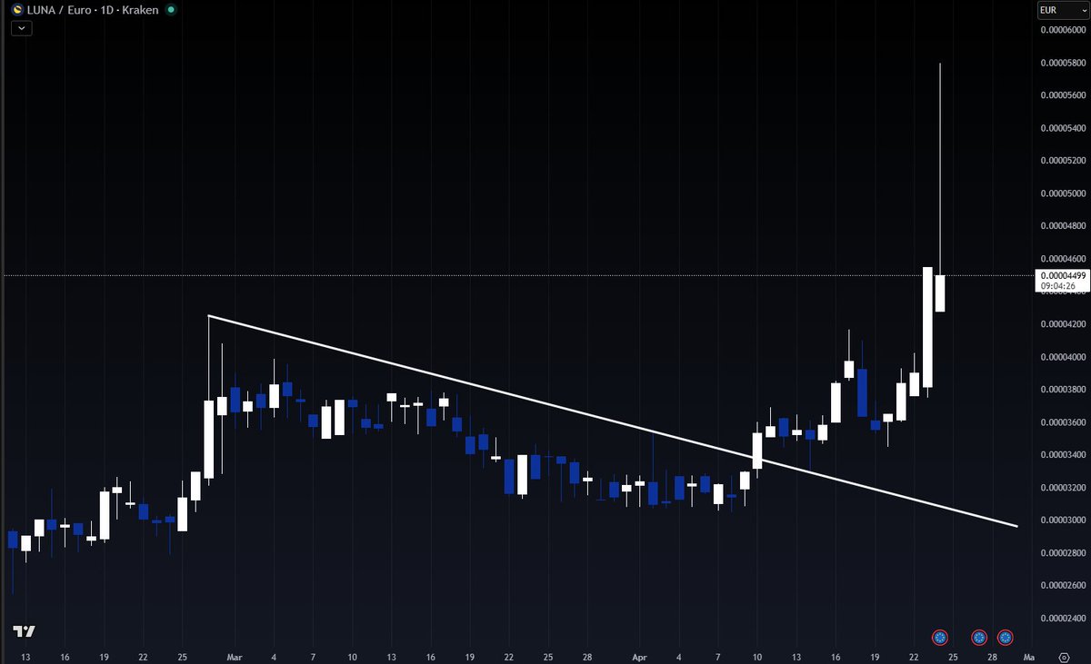Open chart settings hexagon gear icon

1064,656
